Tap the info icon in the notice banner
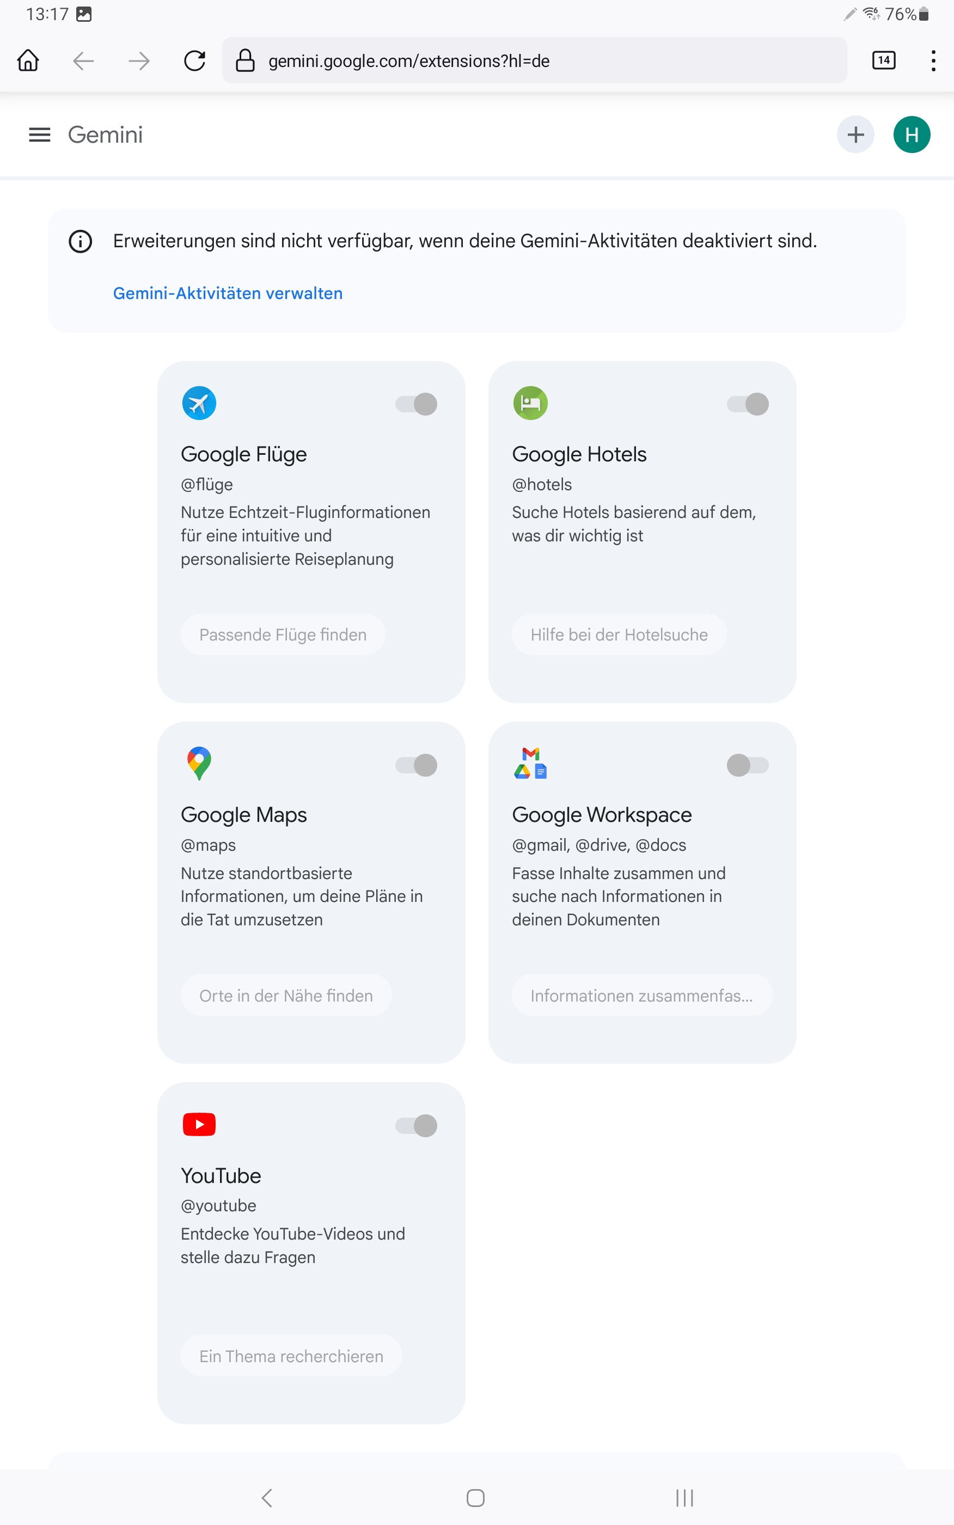This screenshot has height=1525, width=954. (80, 241)
